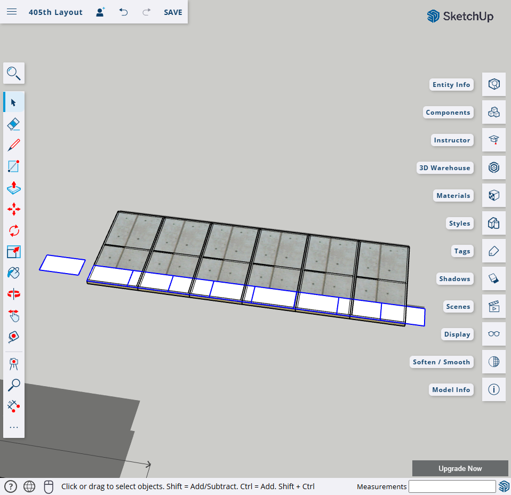
Task: Click the add collaborator person icon
Action: [100, 12]
